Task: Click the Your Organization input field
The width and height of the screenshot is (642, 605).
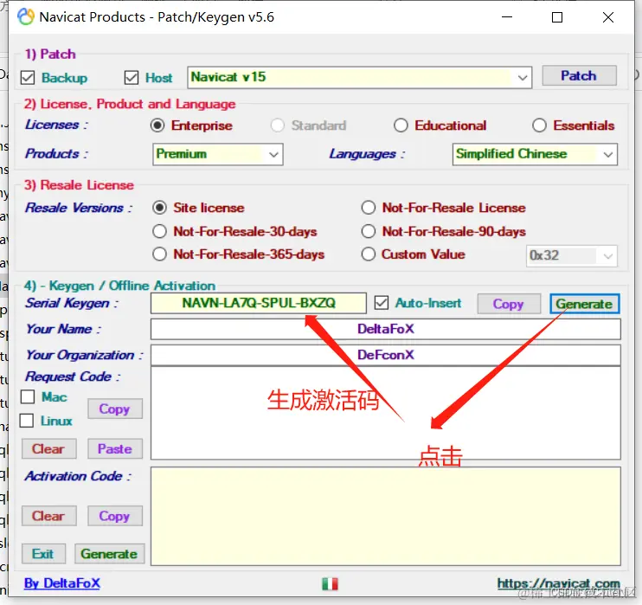Action: (386, 355)
